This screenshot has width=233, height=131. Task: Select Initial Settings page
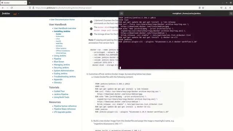tap(61, 53)
